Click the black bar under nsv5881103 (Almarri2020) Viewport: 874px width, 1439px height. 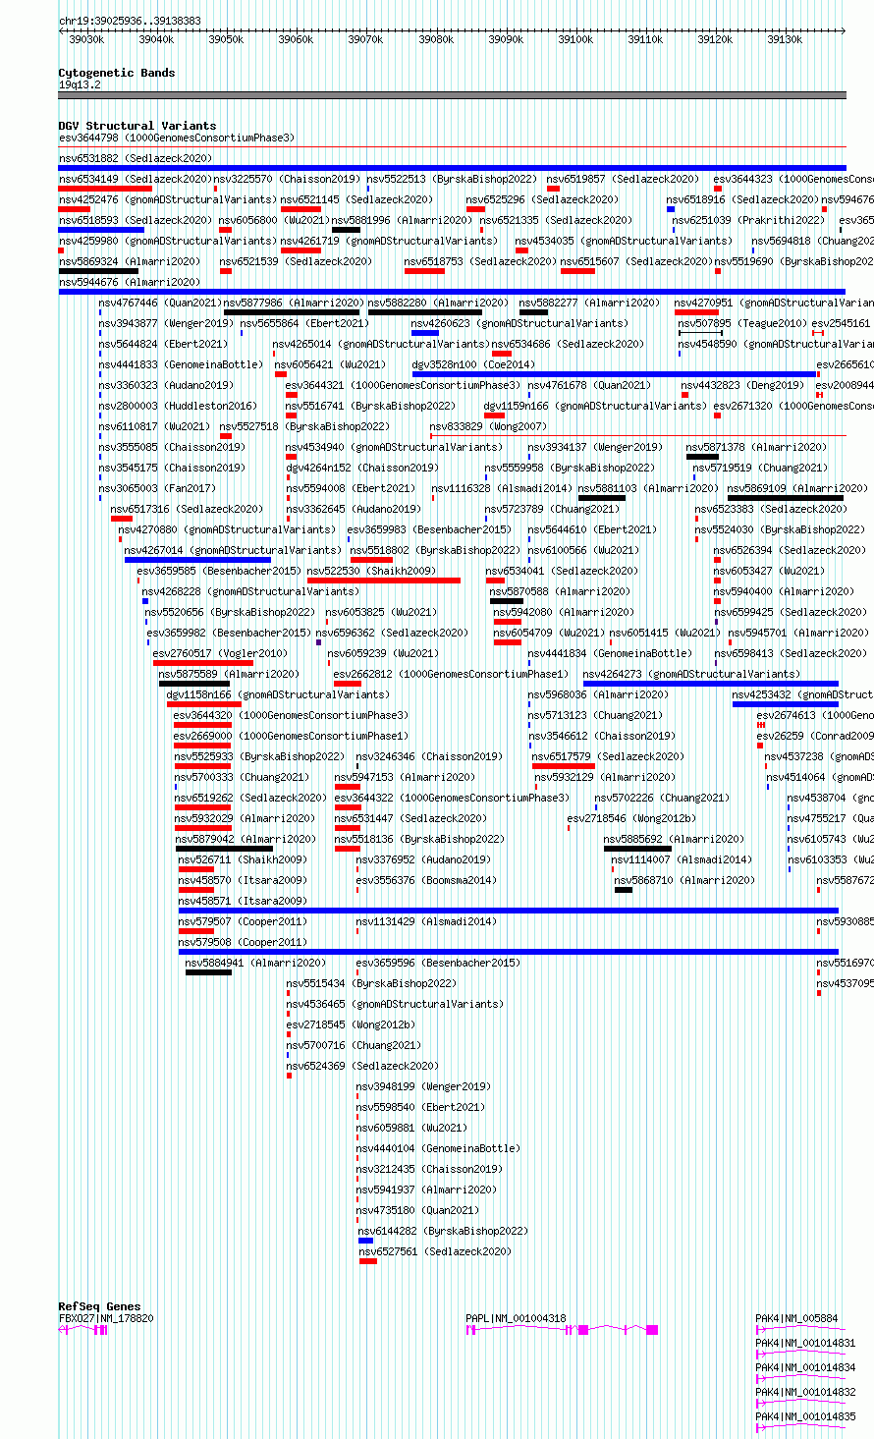(602, 498)
